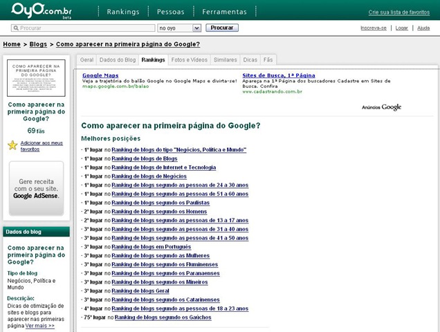Screen dimensions: 440x332
Task: Click the www.cadastrando.com.br ad URL
Action: click(272, 92)
